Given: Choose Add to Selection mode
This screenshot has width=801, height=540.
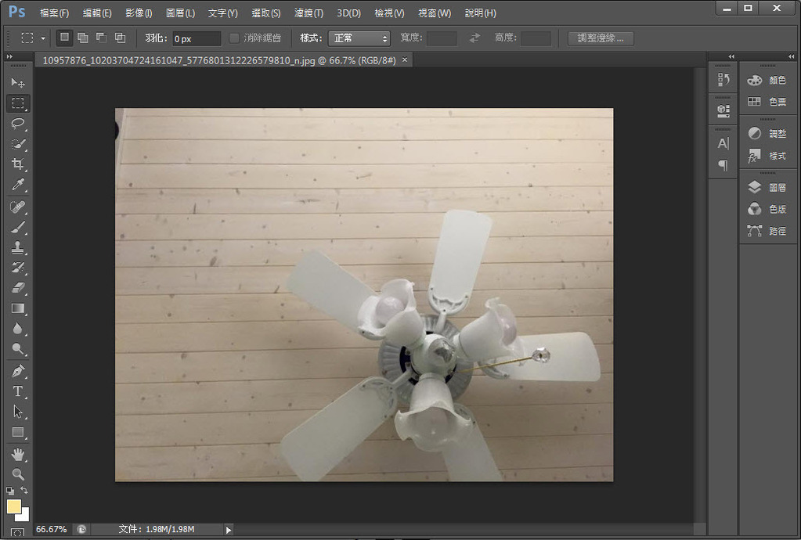Looking at the screenshot, I should pyautogui.click(x=83, y=38).
